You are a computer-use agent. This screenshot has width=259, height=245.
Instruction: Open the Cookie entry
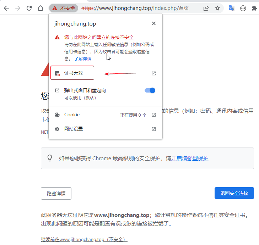106,115
